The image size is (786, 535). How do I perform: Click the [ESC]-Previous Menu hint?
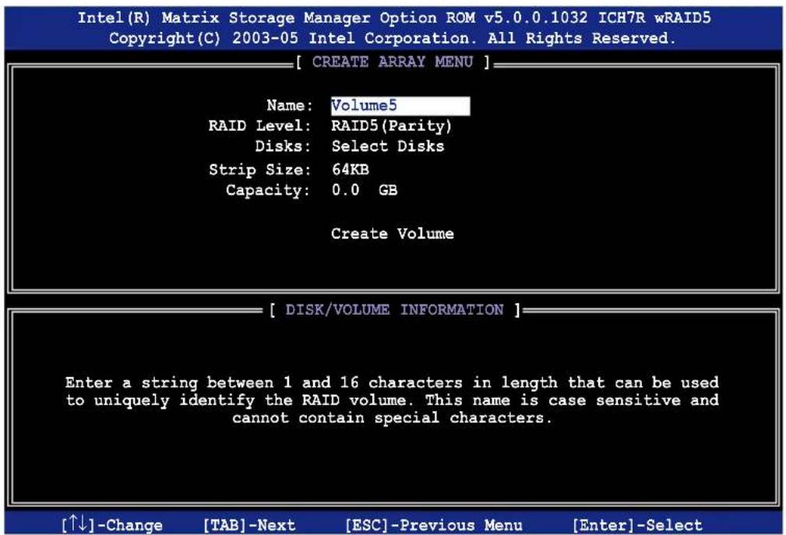click(x=434, y=525)
